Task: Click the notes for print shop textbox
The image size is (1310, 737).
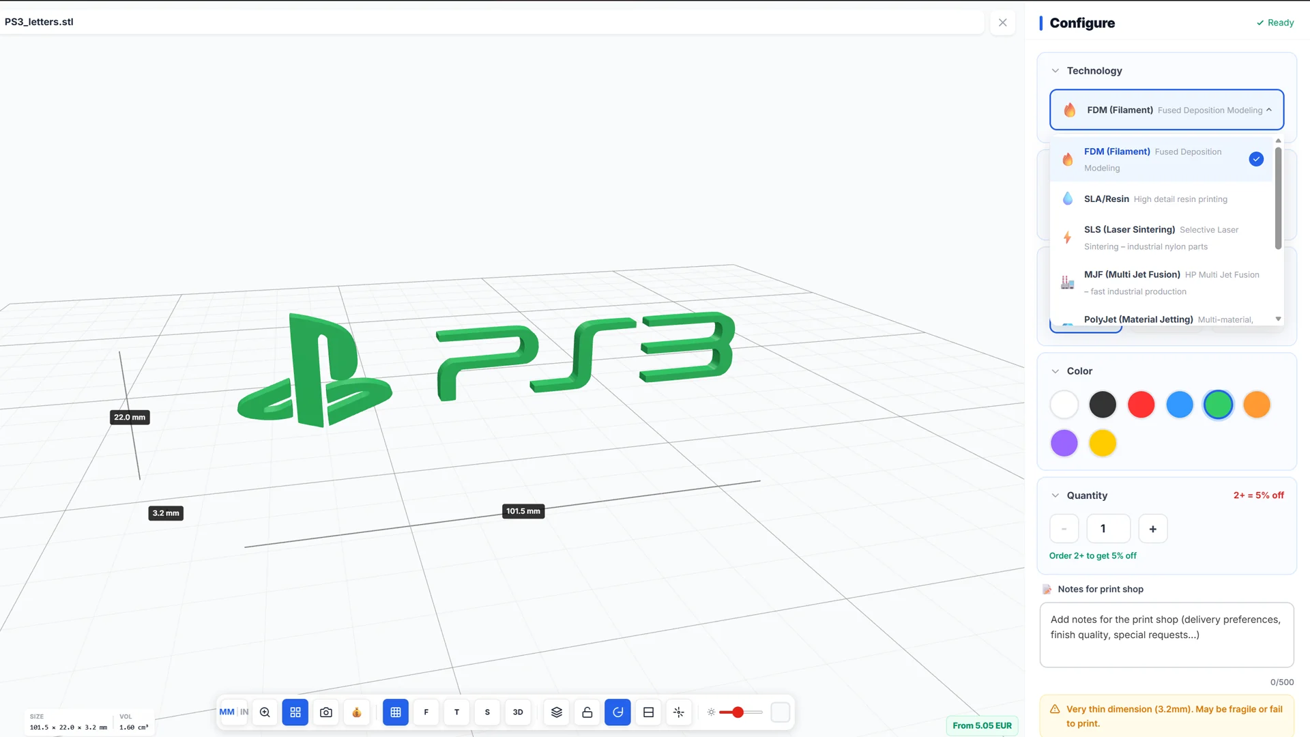Action: (x=1167, y=635)
